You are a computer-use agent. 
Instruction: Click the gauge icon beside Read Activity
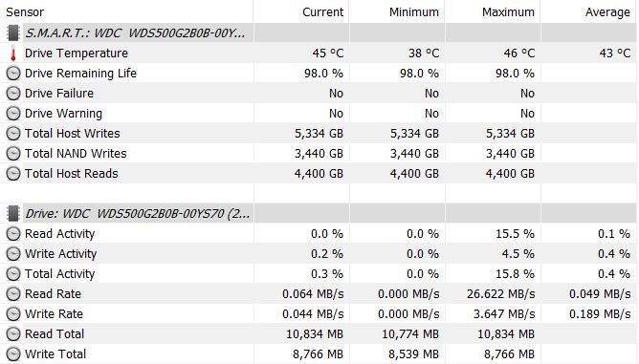click(13, 234)
